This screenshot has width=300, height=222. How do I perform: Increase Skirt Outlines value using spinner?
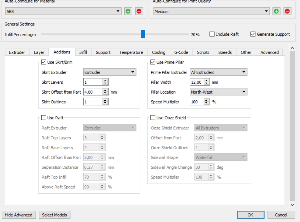tap(105, 100)
